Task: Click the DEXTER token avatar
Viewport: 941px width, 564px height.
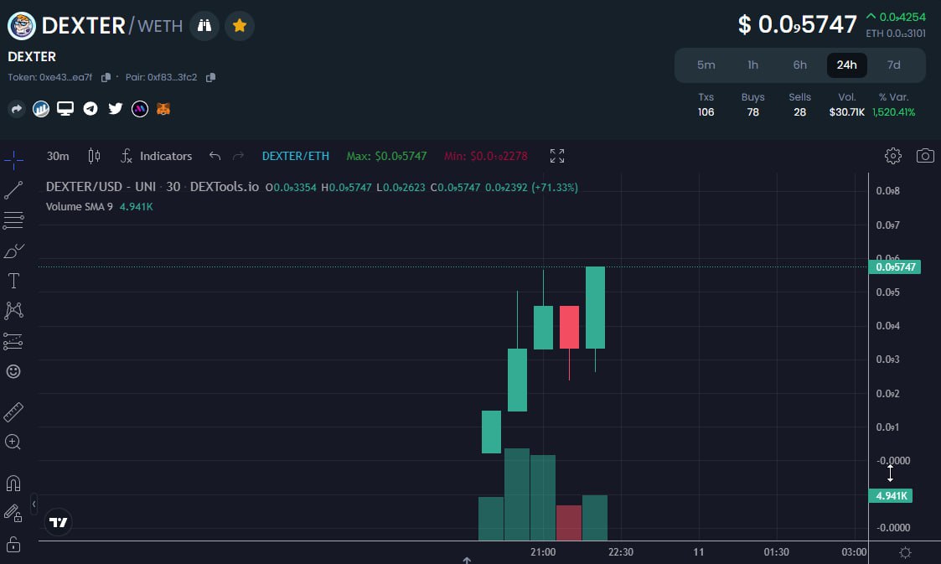Action: 22,26
